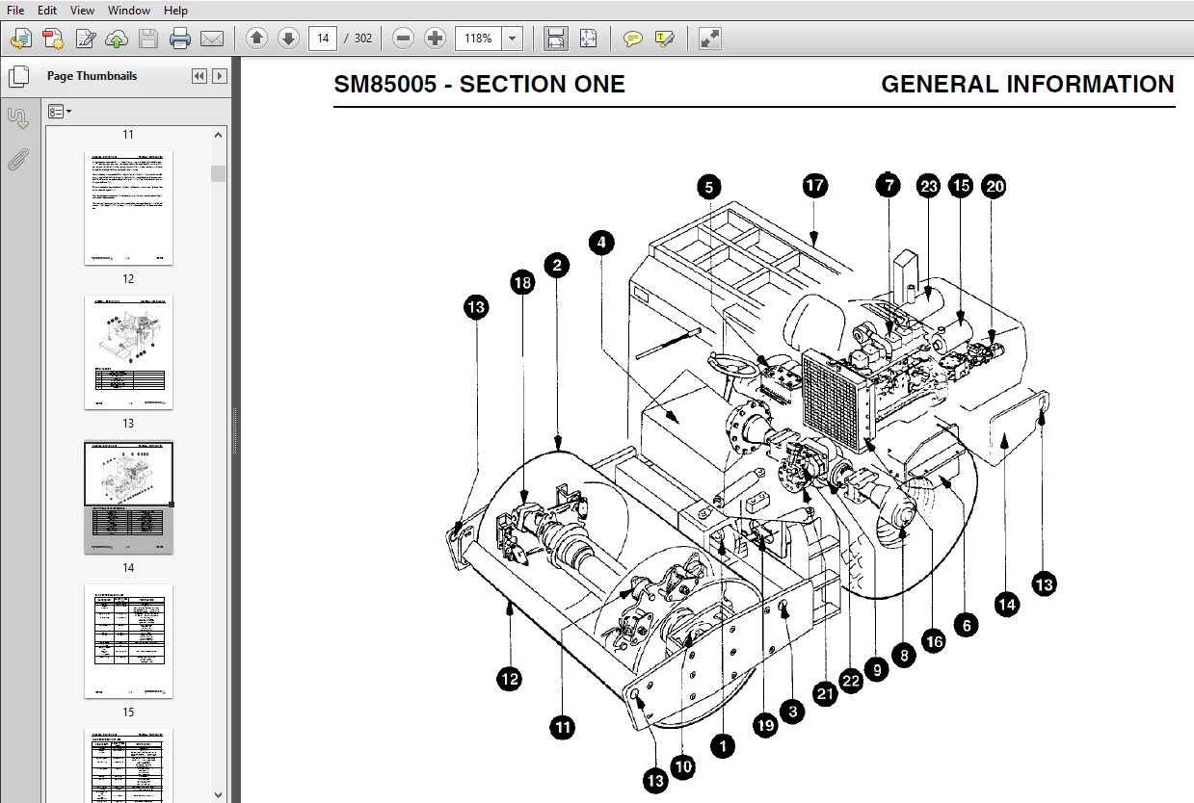Viewport: 1194px width, 803px height.
Task: Open the View menu
Action: (82, 10)
